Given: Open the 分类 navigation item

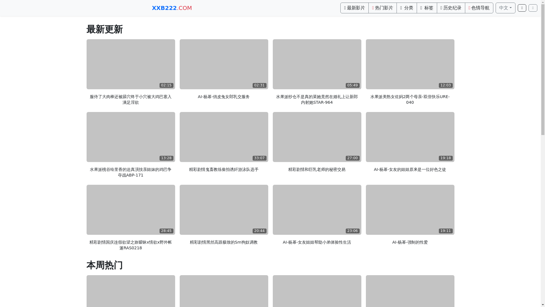Looking at the screenshot, I should [x=407, y=8].
